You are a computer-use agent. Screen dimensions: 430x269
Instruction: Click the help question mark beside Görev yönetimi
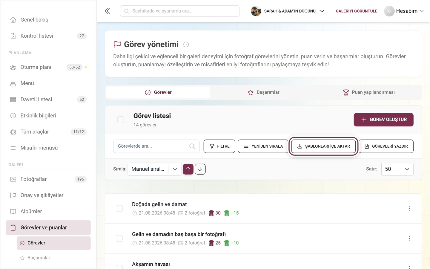point(186,45)
